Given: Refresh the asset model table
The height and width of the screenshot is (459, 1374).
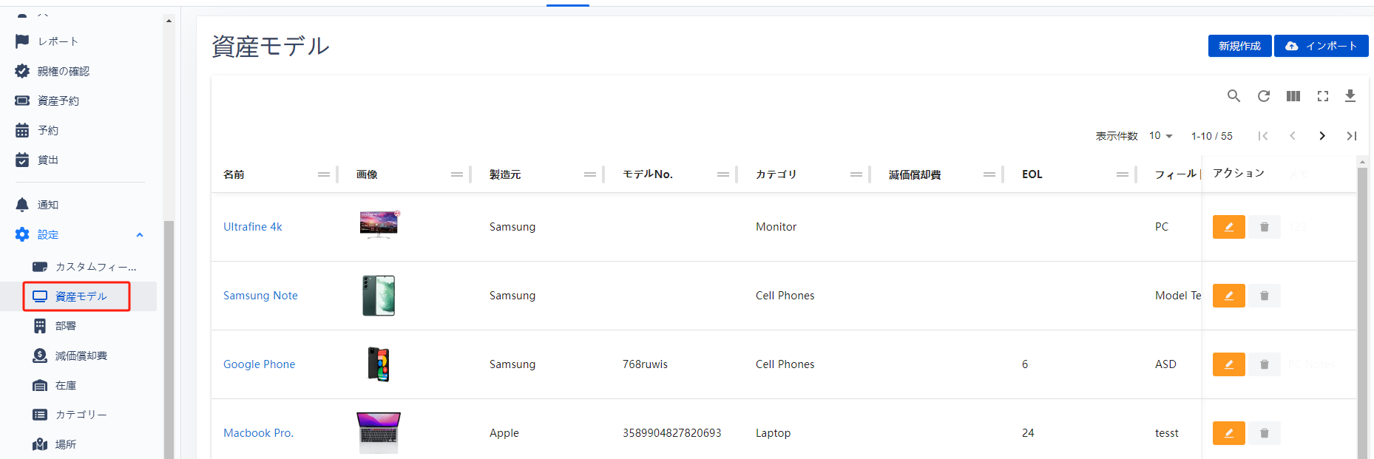Looking at the screenshot, I should pos(1263,96).
